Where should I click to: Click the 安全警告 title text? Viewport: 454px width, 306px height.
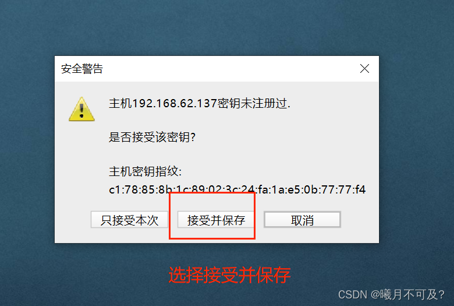(82, 69)
